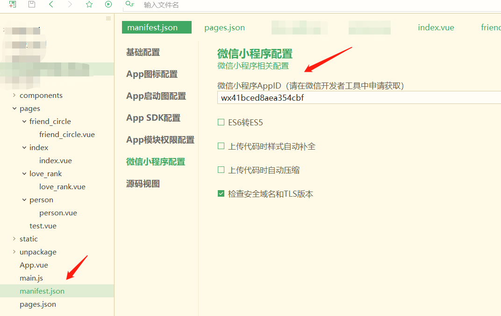501x316 pixels.
Task: Open test.vue in the file tree
Action: pyautogui.click(x=43, y=226)
